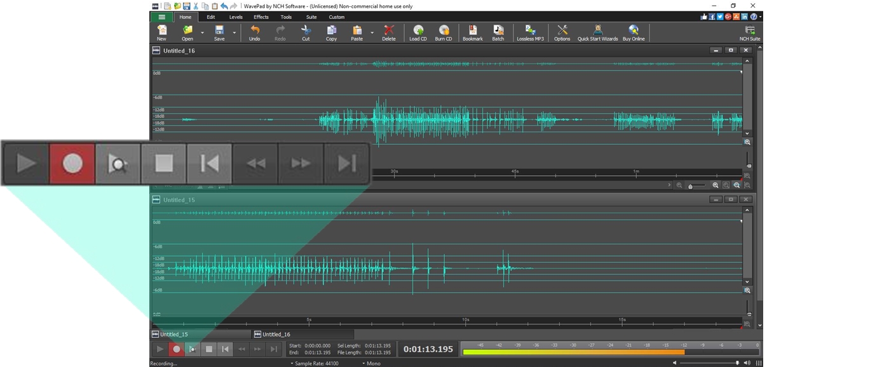Switch to the Untitled_16 file tab

tap(302, 334)
